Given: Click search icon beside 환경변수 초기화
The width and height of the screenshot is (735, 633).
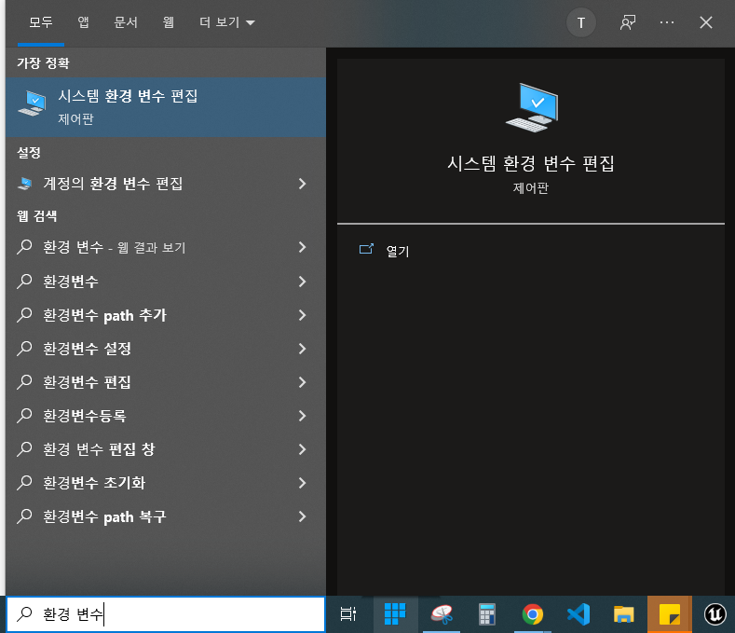Looking at the screenshot, I should [x=24, y=483].
